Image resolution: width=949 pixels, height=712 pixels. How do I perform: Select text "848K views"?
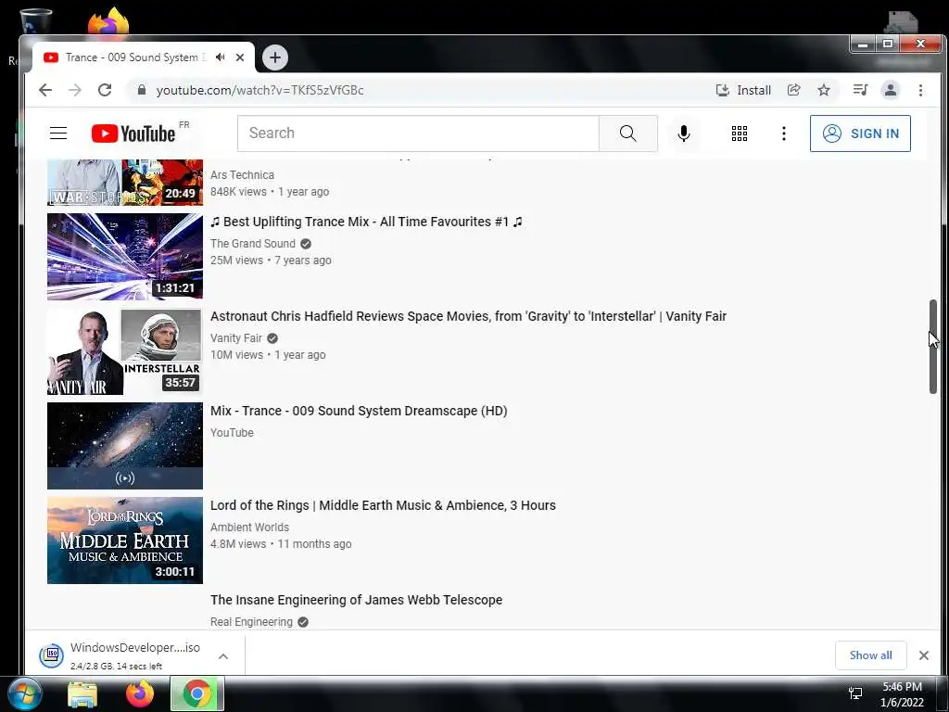(238, 191)
